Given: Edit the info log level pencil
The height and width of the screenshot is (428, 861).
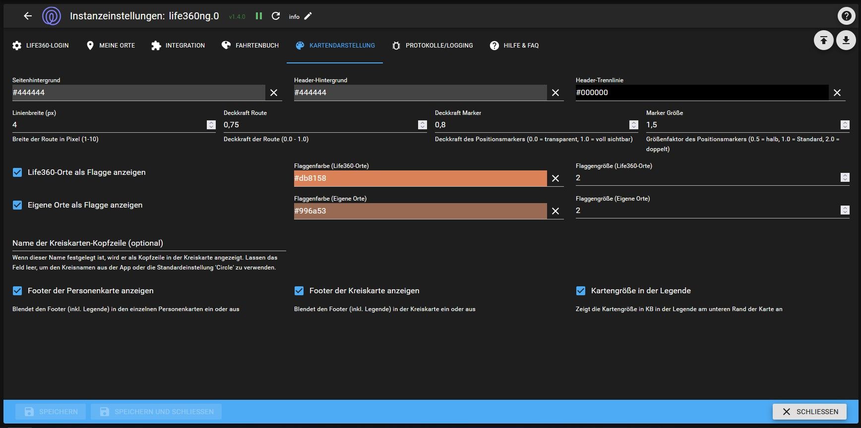Looking at the screenshot, I should tap(308, 16).
